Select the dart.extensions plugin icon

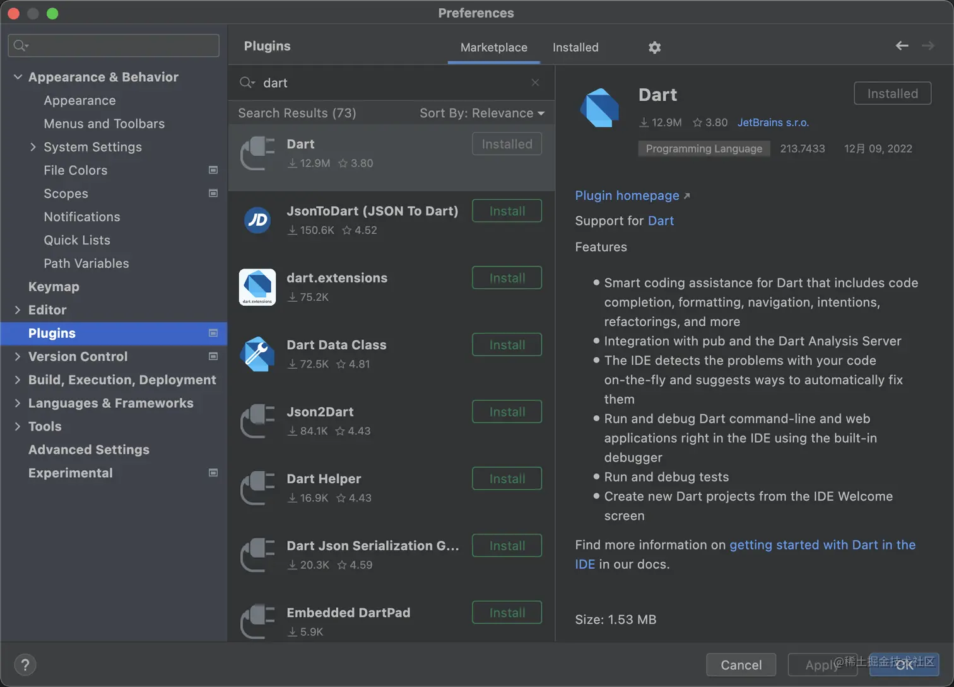point(257,287)
